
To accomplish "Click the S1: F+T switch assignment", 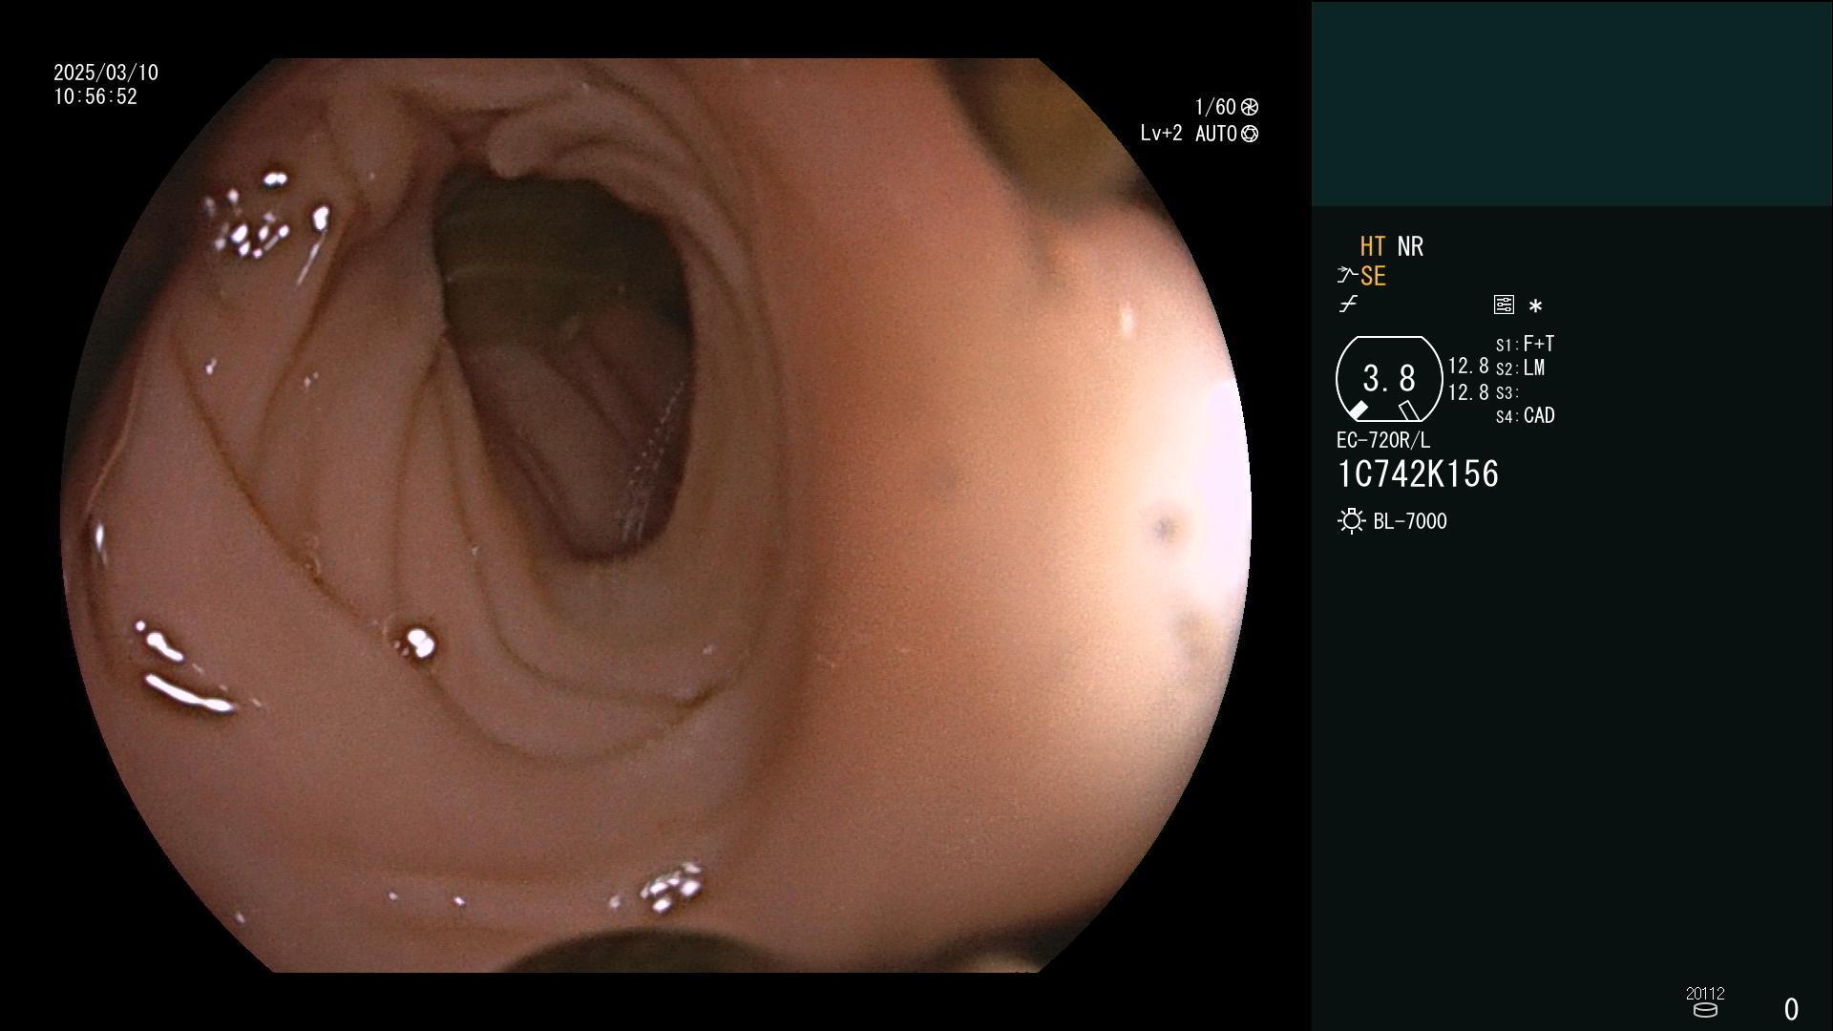I will click(x=1525, y=344).
